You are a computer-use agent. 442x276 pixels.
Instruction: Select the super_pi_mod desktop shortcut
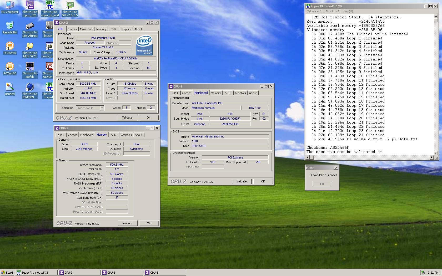click(50, 9)
